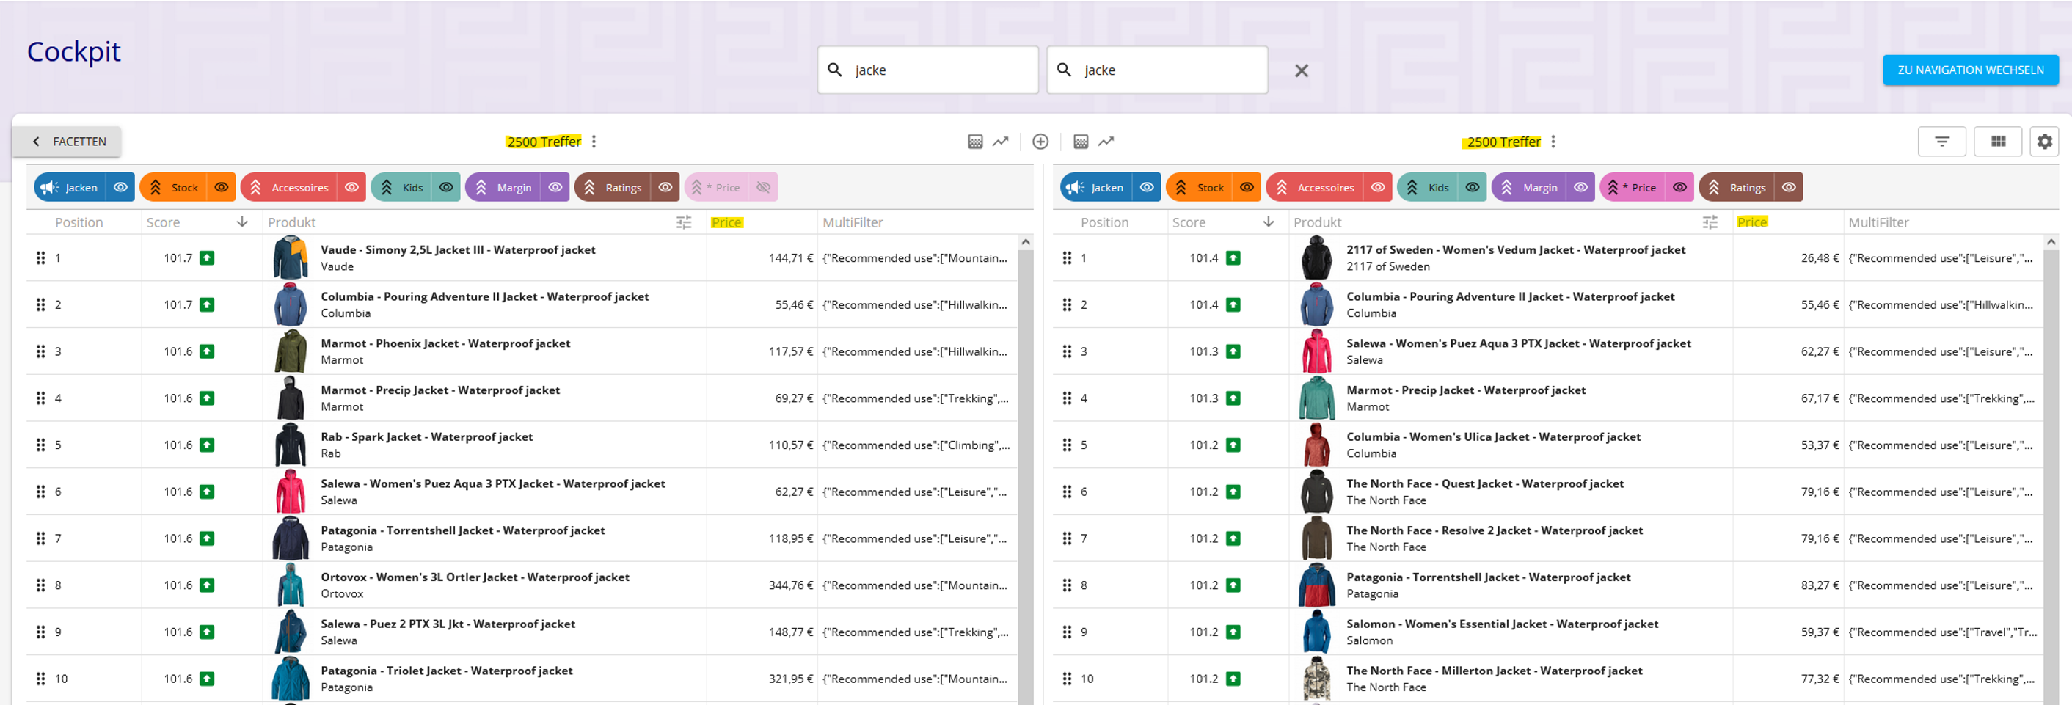This screenshot has height=705, width=2072.
Task: Click green score arrow for Marmot Phoenix Jacket
Action: click(x=208, y=351)
